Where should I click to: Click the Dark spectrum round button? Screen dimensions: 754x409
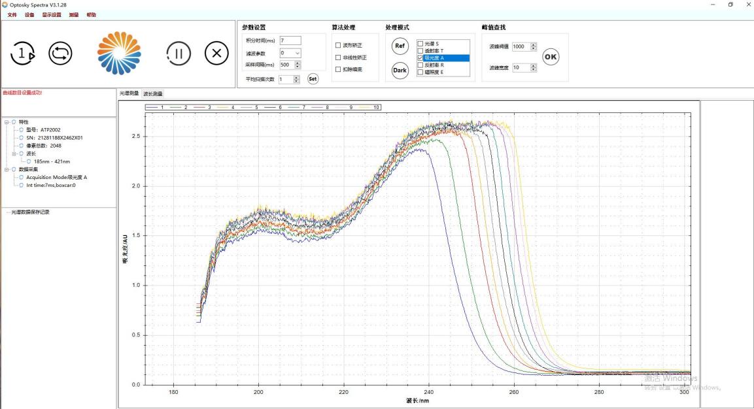400,71
